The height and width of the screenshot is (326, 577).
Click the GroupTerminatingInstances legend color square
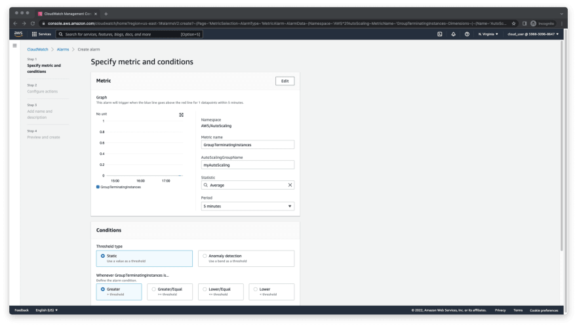pos(98,187)
